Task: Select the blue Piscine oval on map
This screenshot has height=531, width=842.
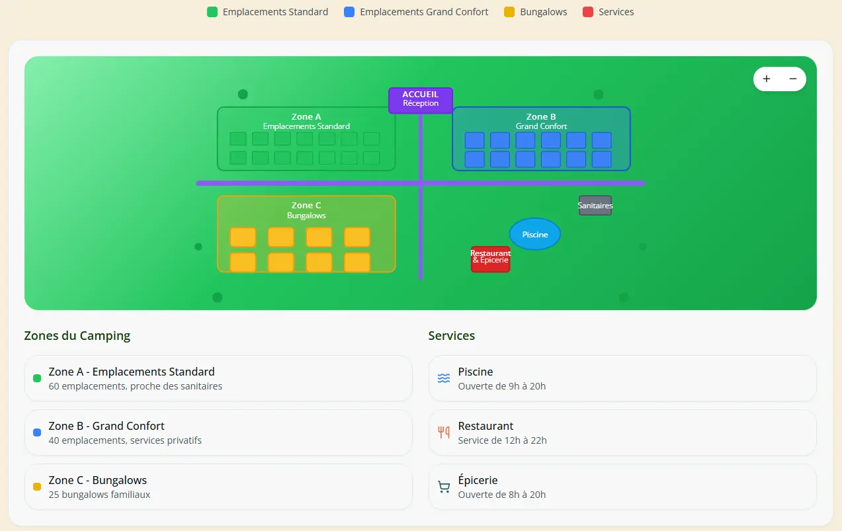Action: coord(534,234)
